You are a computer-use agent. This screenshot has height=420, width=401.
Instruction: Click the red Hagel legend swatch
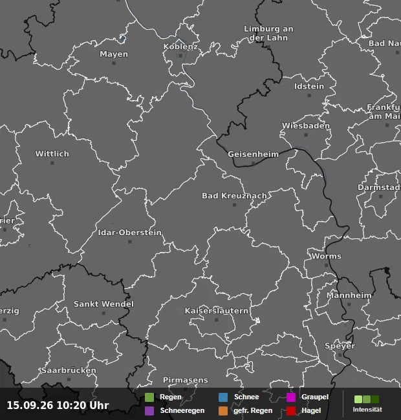(x=291, y=411)
